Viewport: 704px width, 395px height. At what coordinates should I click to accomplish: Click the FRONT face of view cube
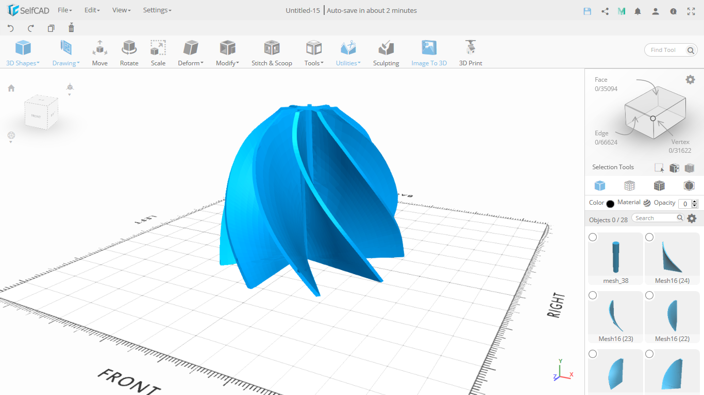(36, 116)
